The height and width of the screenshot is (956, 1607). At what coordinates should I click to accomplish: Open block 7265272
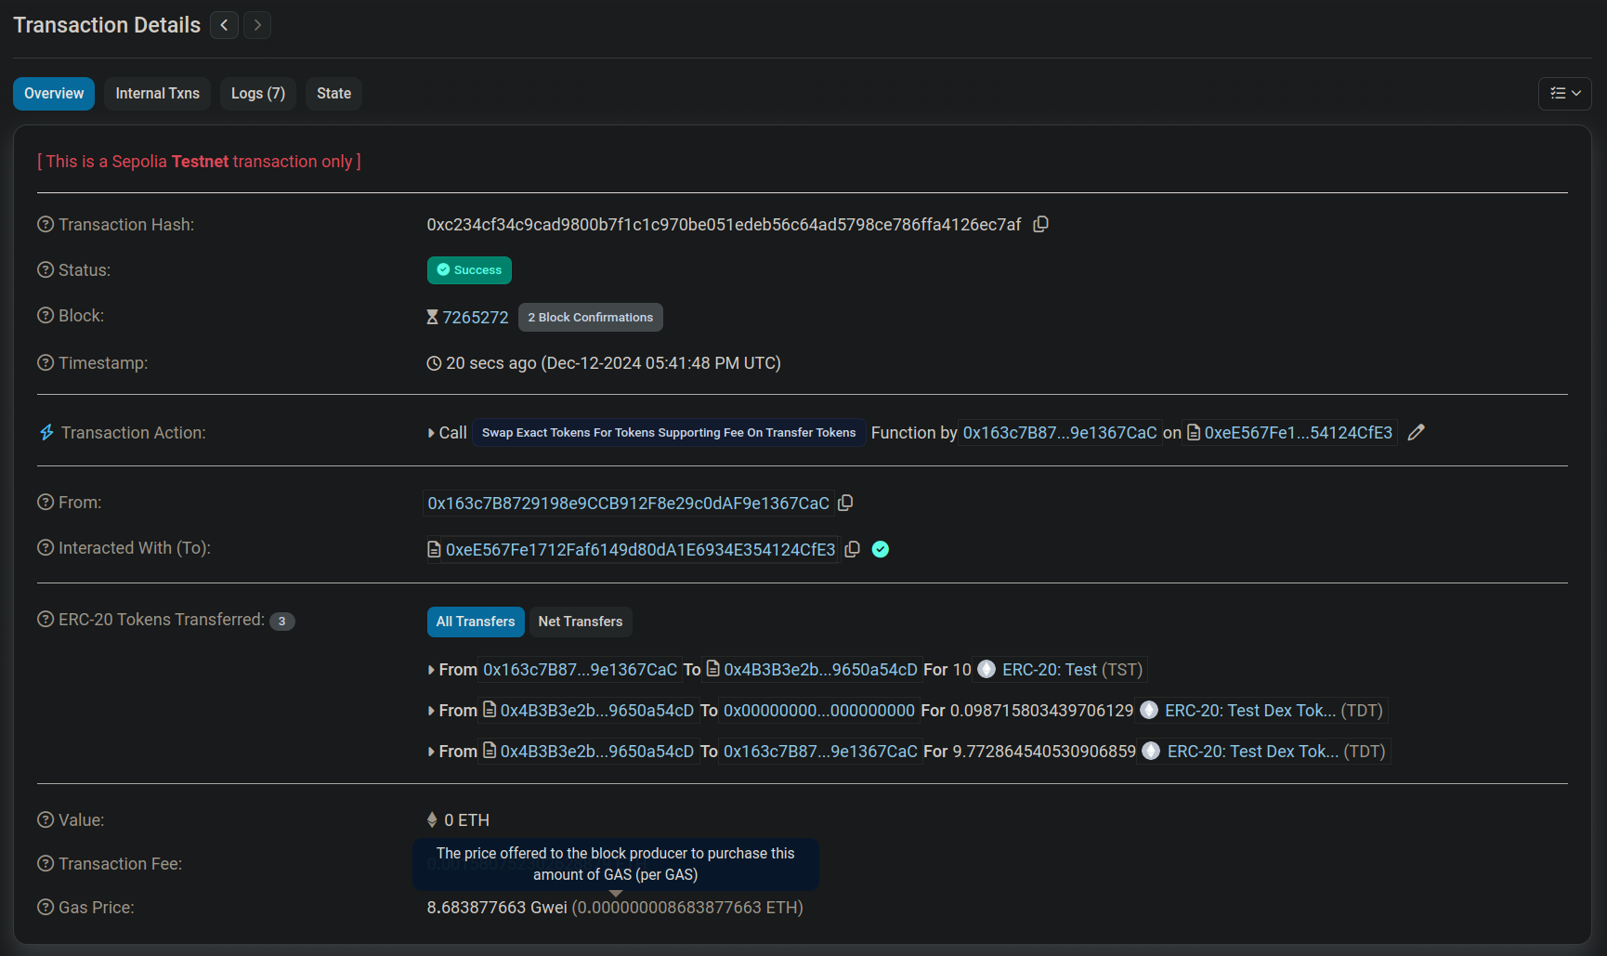coord(476,317)
